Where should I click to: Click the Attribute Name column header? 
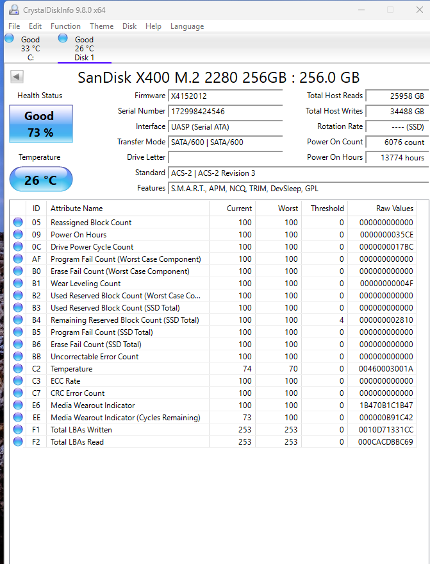(128, 209)
